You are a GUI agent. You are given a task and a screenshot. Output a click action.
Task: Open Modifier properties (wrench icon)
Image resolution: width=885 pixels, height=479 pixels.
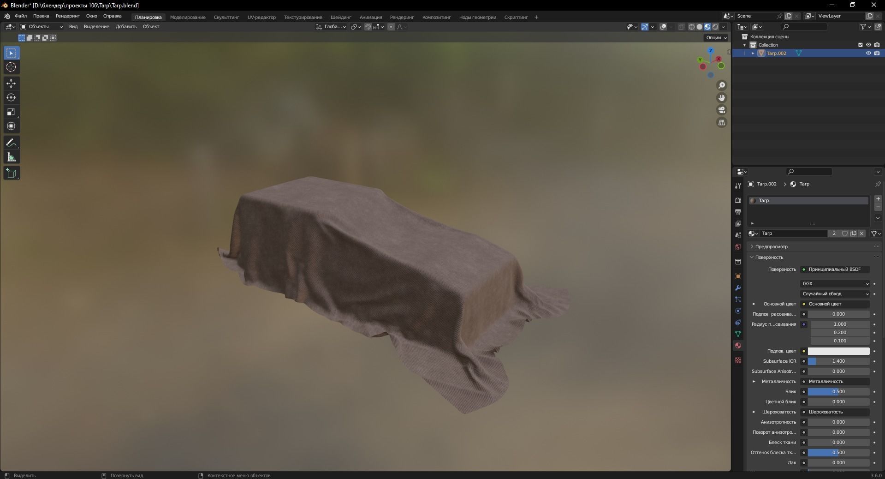click(738, 288)
